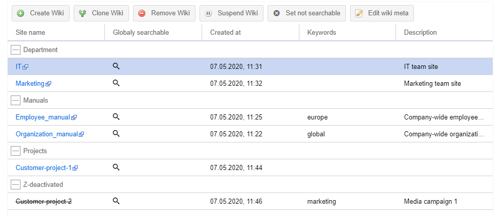Collapse the Manuals group
This screenshot has height=217, width=503.
16,101
